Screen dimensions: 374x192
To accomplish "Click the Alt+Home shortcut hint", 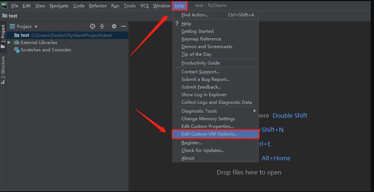I will (x=276, y=158).
